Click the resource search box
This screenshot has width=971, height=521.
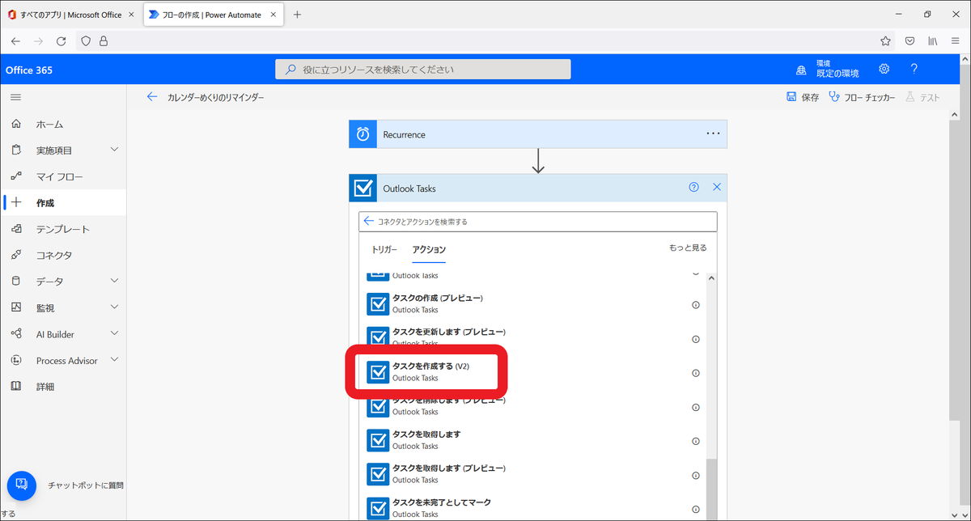[x=423, y=70]
